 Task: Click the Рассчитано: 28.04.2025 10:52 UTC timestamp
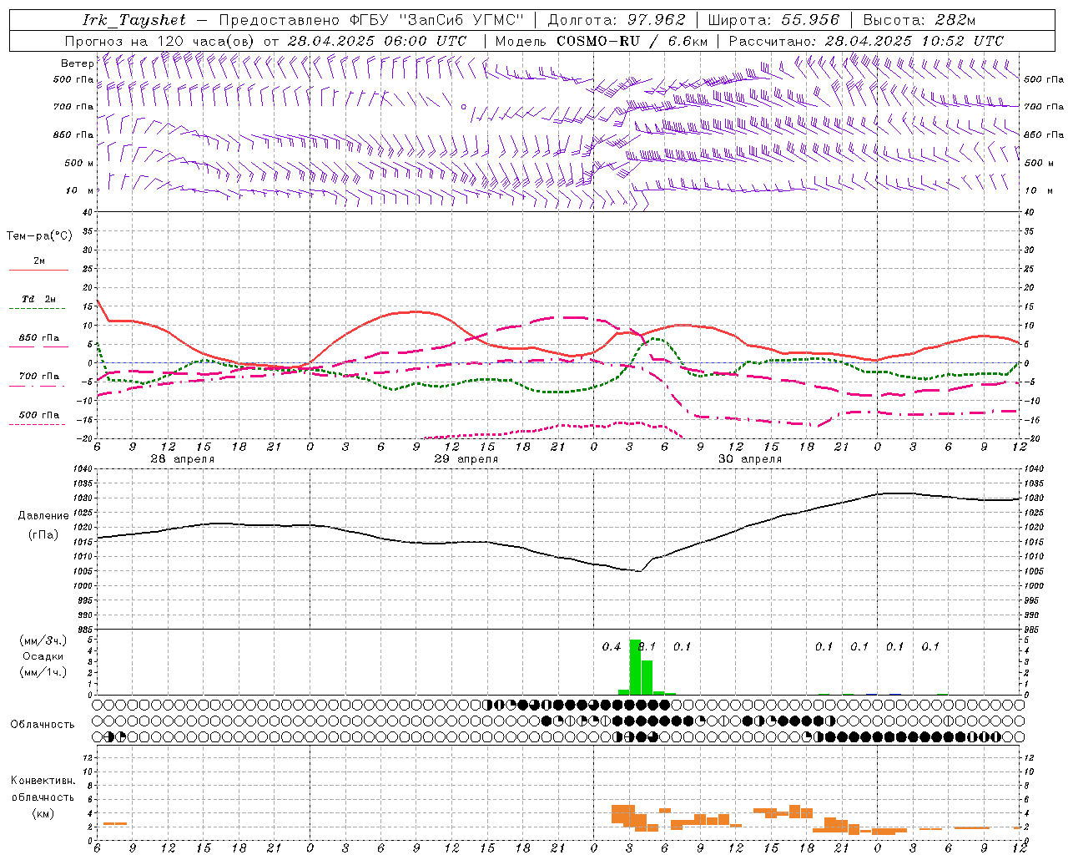click(x=866, y=41)
